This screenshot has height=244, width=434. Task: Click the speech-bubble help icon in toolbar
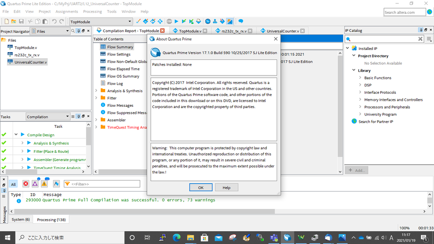[240, 21]
